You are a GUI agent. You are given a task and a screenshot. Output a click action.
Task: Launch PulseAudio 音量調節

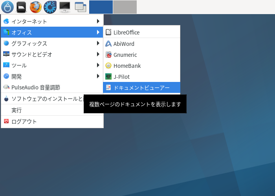point(52,87)
